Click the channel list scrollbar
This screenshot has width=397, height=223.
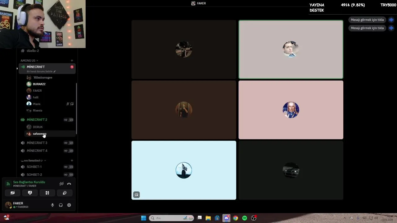tap(76, 109)
